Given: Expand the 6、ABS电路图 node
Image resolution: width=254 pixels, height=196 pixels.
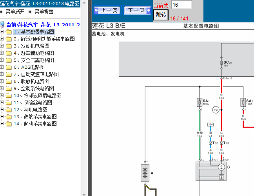Looking at the screenshot, I should tap(2, 67).
